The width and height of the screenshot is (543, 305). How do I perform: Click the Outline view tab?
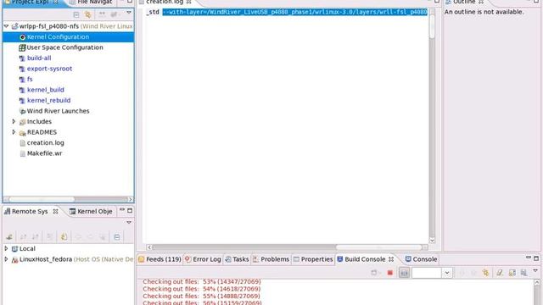coord(464,2)
